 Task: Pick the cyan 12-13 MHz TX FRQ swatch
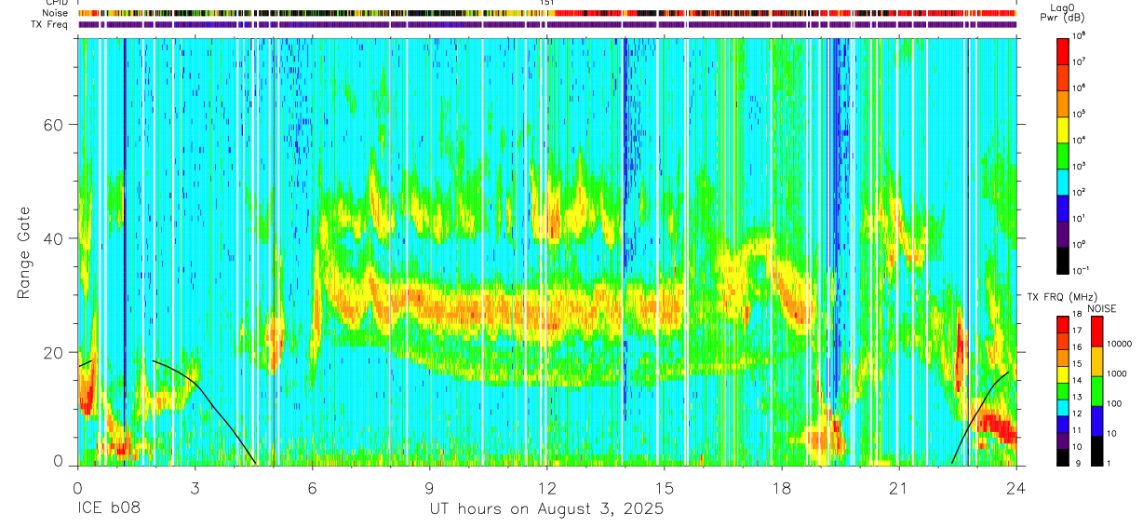[1063, 408]
